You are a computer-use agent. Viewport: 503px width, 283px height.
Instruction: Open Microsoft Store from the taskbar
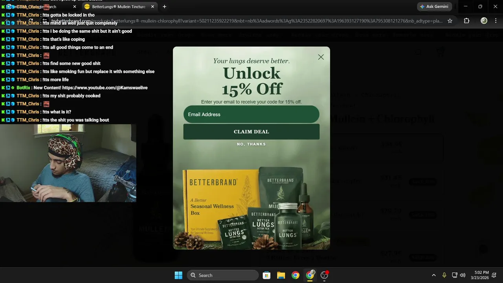tap(266, 275)
